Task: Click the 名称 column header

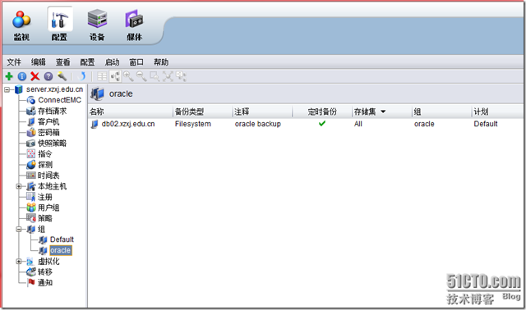Action: click(131, 112)
